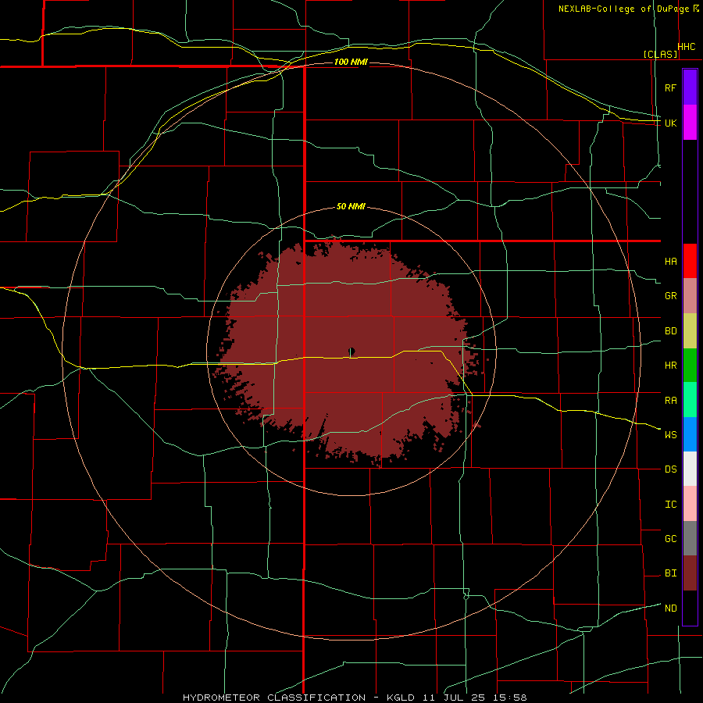Viewport: 703px width, 703px height.
Task: Click the RF legend label
Action: click(670, 87)
